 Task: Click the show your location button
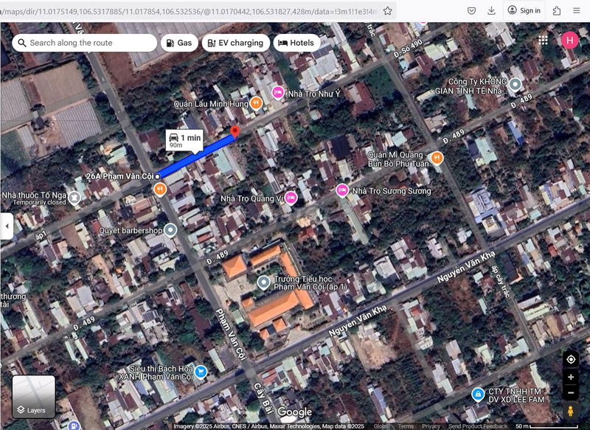(571, 359)
